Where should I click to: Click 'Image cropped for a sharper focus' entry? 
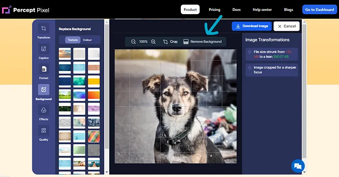click(x=272, y=70)
